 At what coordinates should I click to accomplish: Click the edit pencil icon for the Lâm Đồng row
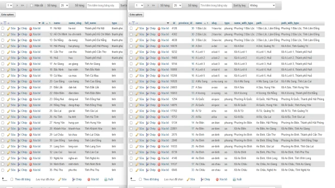(x=8, y=140)
